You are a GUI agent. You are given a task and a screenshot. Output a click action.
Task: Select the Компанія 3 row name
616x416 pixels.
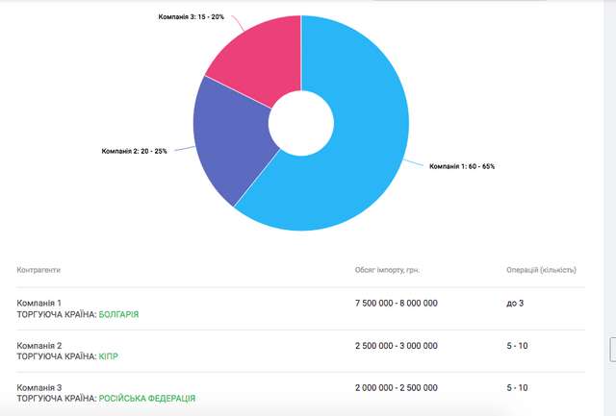click(39, 387)
